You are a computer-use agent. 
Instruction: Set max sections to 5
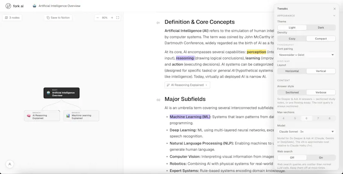click(295, 118)
